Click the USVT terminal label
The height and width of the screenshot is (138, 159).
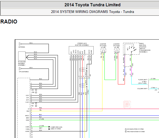click(27, 96)
